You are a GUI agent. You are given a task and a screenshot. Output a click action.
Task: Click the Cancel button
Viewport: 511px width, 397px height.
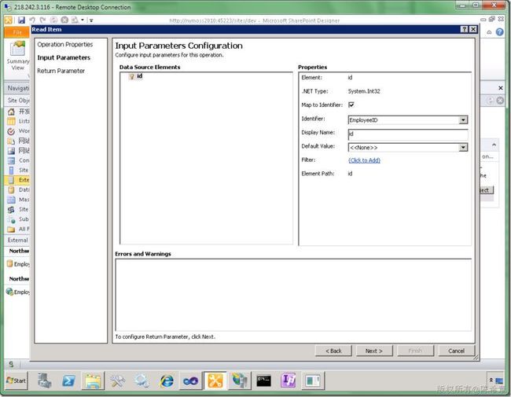click(456, 351)
